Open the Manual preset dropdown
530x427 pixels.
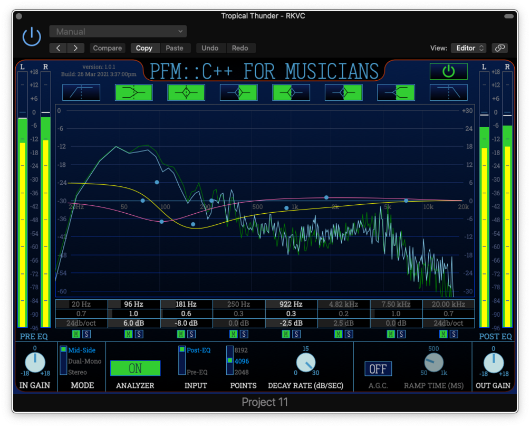tap(118, 32)
